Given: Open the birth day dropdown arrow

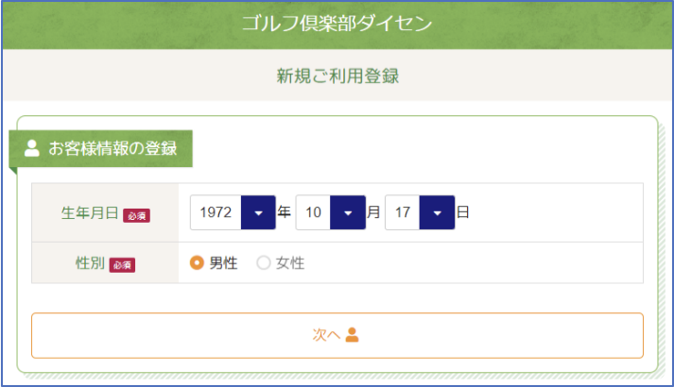Looking at the screenshot, I should point(436,212).
